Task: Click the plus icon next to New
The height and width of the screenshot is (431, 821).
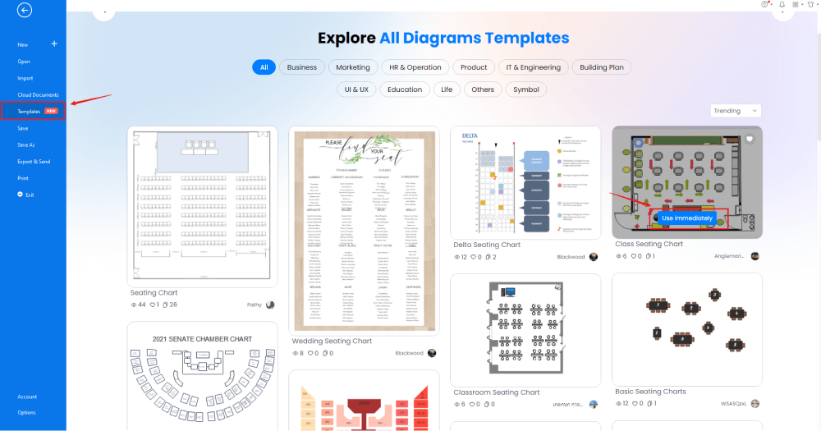Action: point(54,44)
